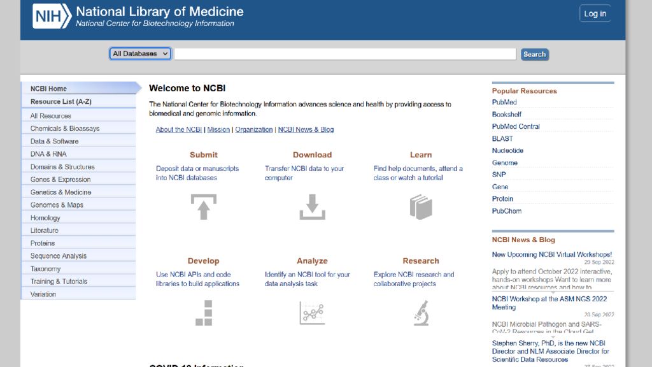Open DNA & RNA category
The image size is (652, 367).
pos(79,154)
